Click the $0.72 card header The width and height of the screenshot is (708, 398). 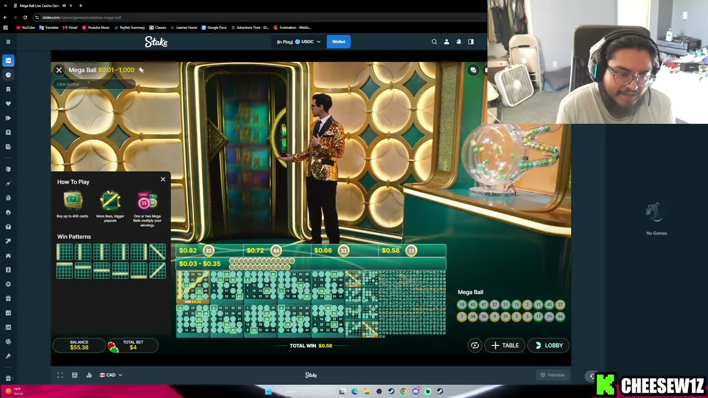point(277,250)
